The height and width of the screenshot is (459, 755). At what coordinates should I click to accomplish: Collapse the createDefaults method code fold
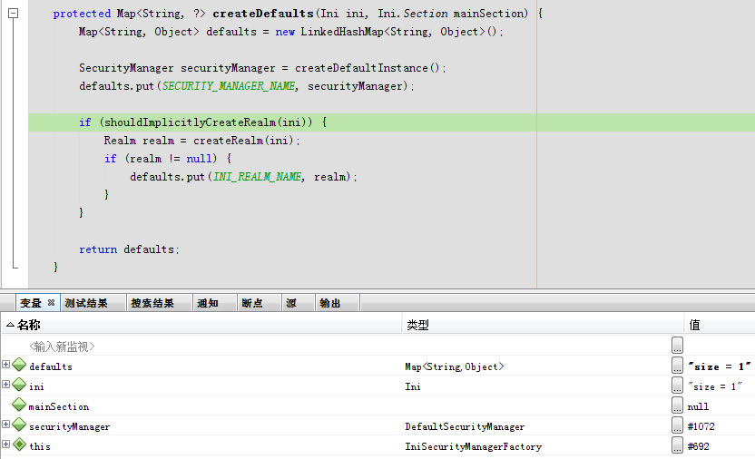coord(14,14)
